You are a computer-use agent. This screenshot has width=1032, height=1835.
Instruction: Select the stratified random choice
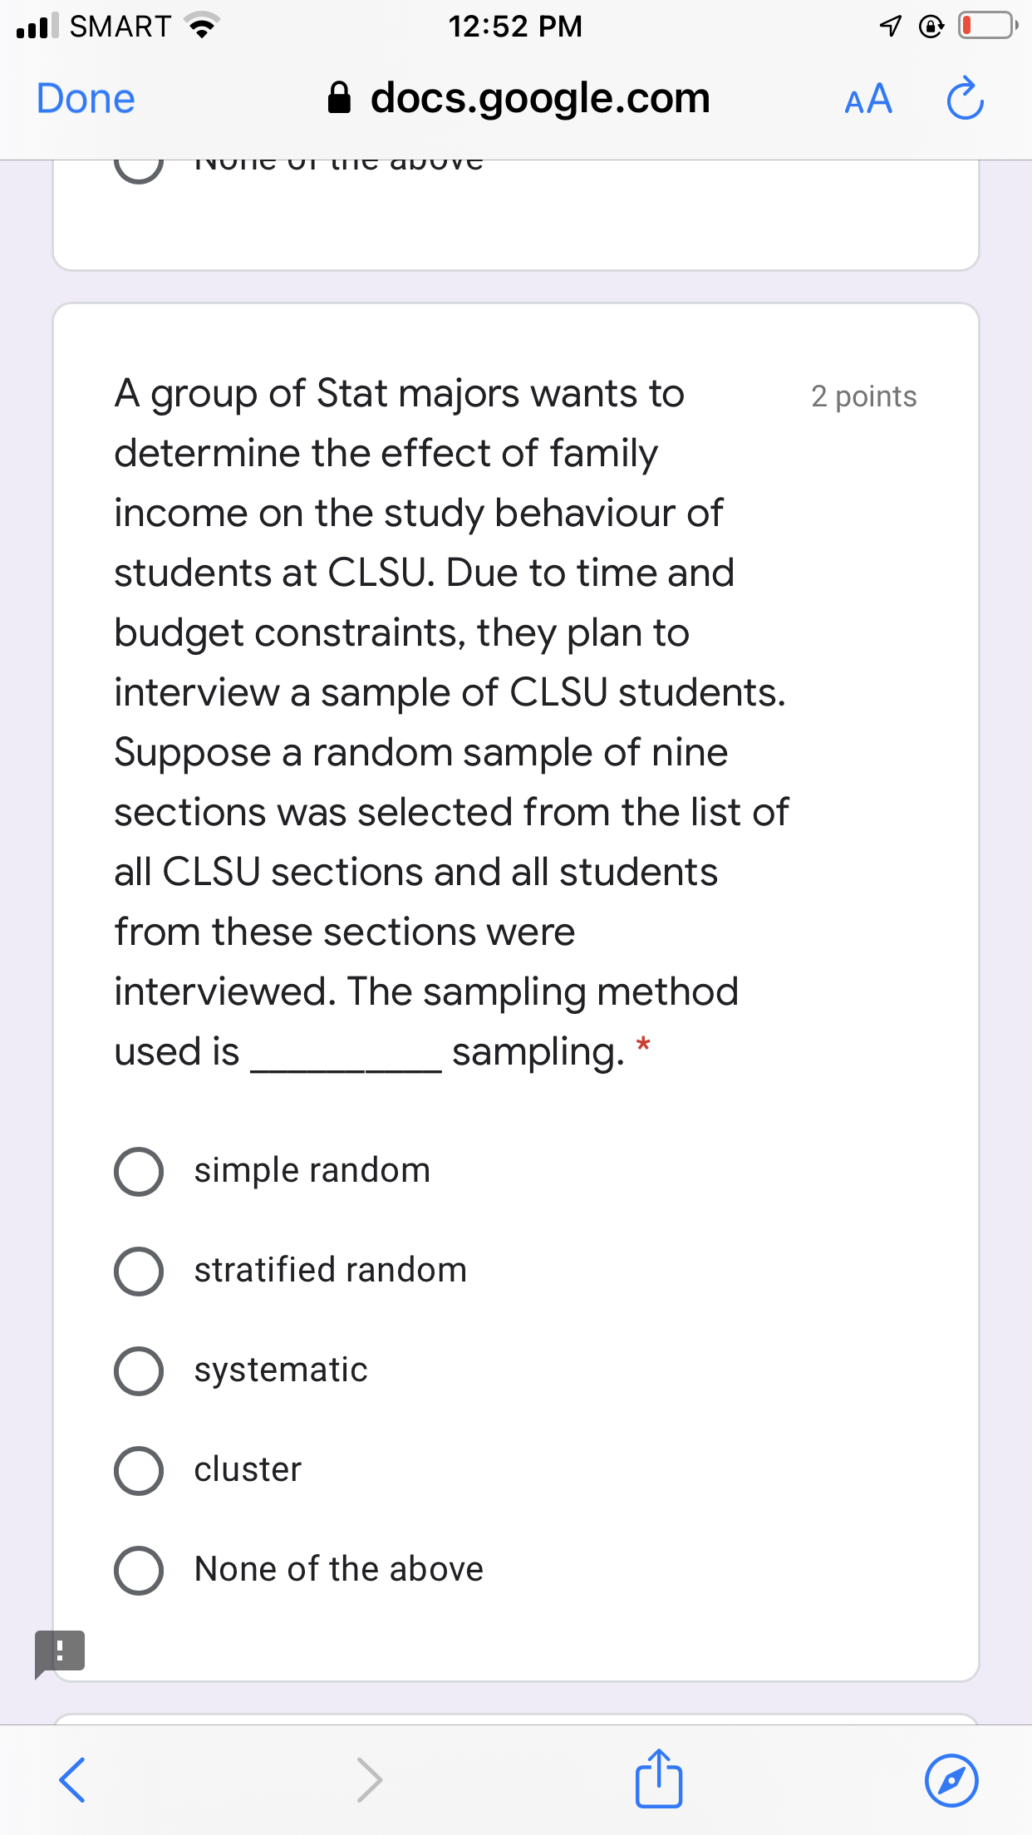pos(140,1272)
